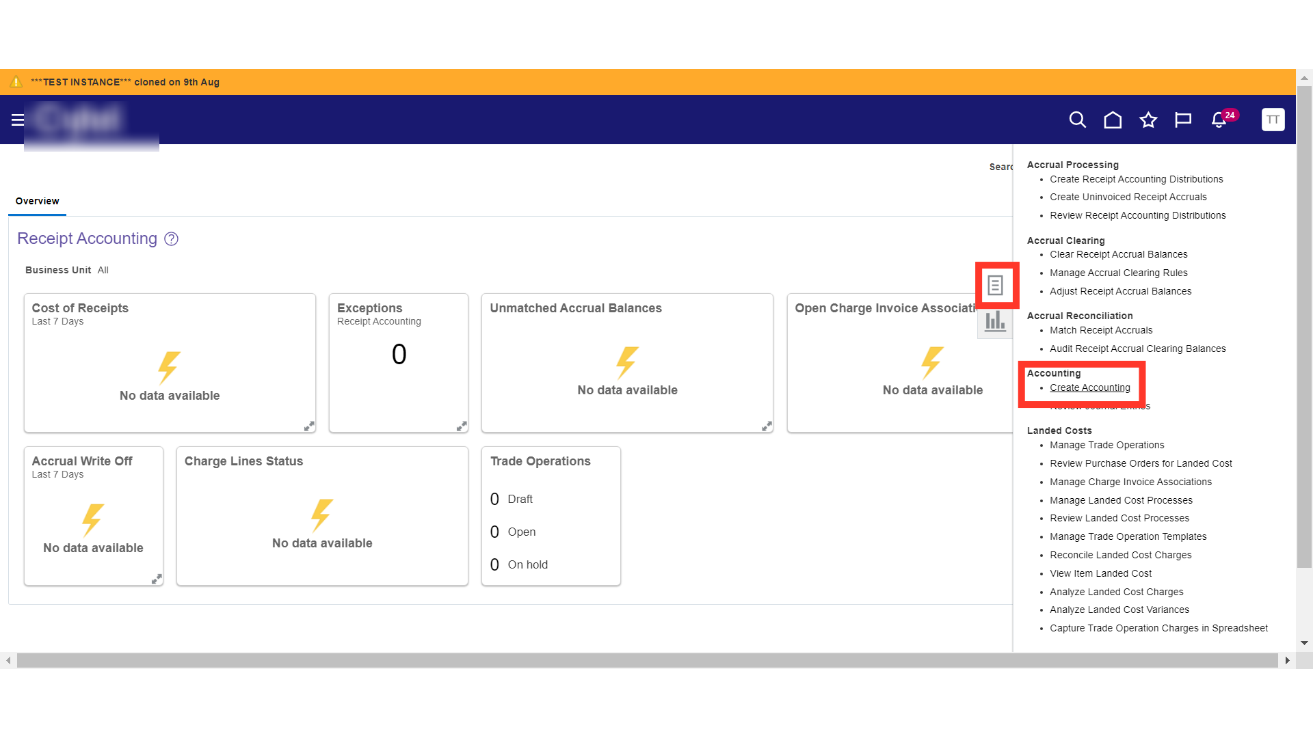
Task: Open Manage Trade Operations
Action: (1107, 445)
